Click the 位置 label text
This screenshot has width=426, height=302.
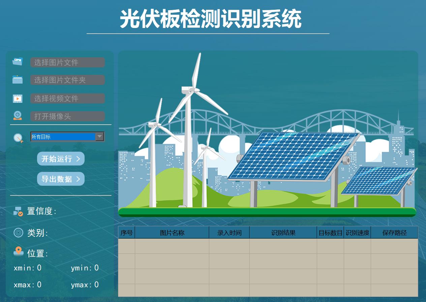(x=37, y=253)
